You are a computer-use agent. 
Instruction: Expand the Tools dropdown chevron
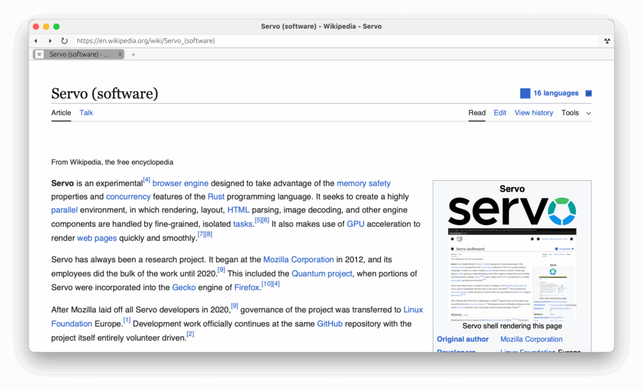pos(588,113)
